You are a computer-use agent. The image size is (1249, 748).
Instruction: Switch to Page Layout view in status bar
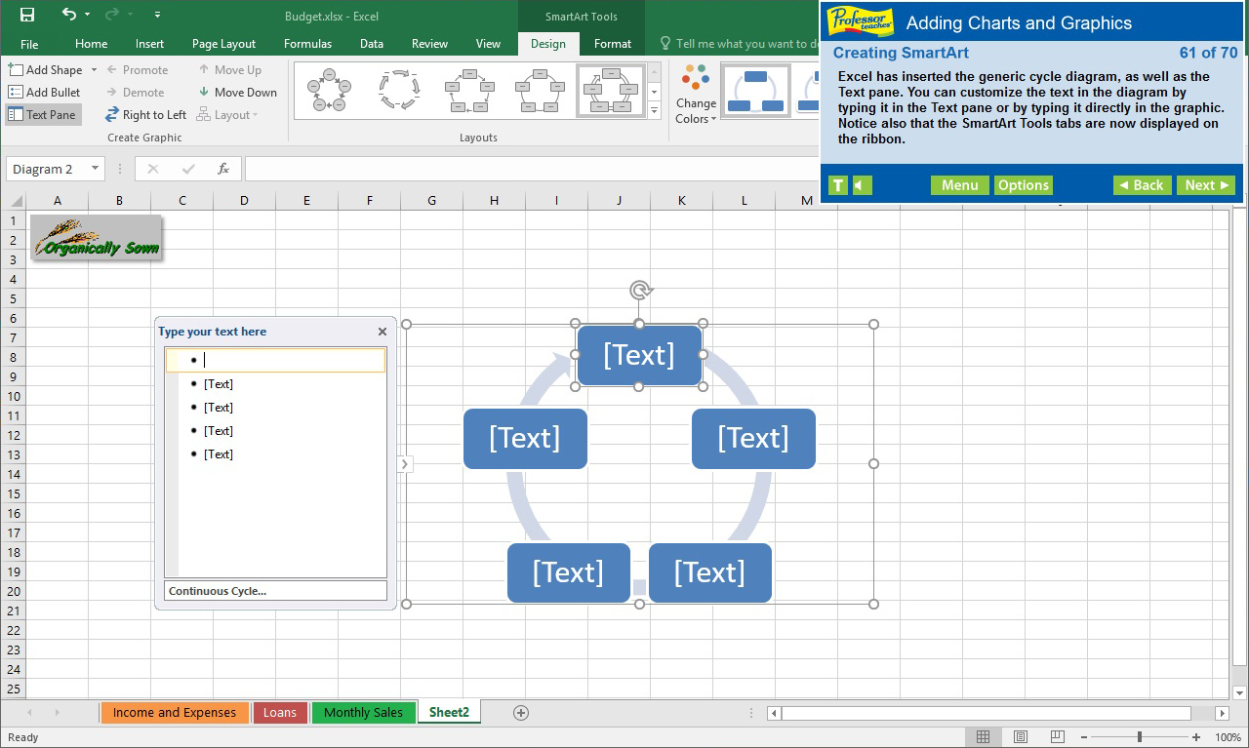click(x=1020, y=736)
